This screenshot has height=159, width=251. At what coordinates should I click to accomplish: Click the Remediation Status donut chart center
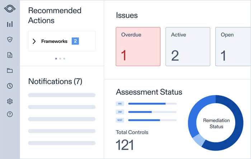pos(216,123)
